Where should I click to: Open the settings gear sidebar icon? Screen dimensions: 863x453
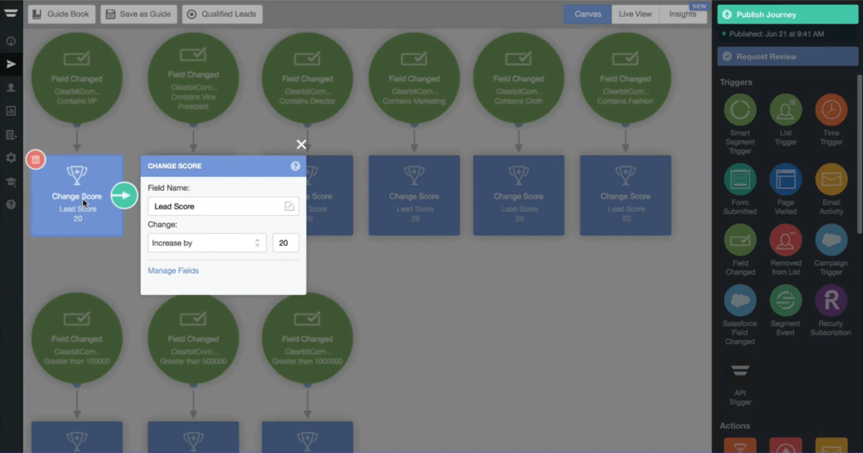point(11,158)
